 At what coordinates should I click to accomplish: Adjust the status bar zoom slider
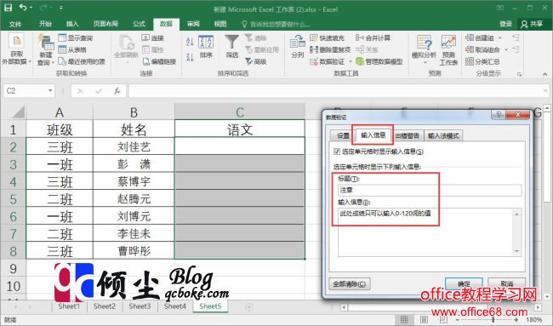coord(493,319)
